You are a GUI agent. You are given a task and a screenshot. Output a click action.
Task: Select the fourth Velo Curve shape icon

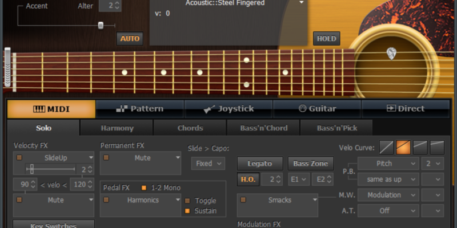437,148
